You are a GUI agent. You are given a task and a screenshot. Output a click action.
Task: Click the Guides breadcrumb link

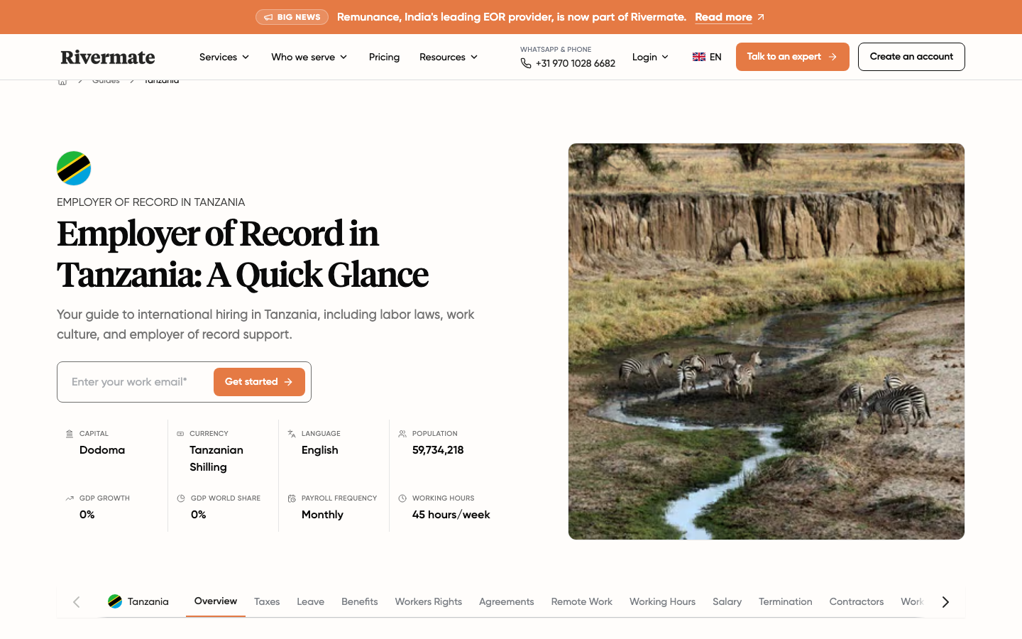[x=106, y=81]
